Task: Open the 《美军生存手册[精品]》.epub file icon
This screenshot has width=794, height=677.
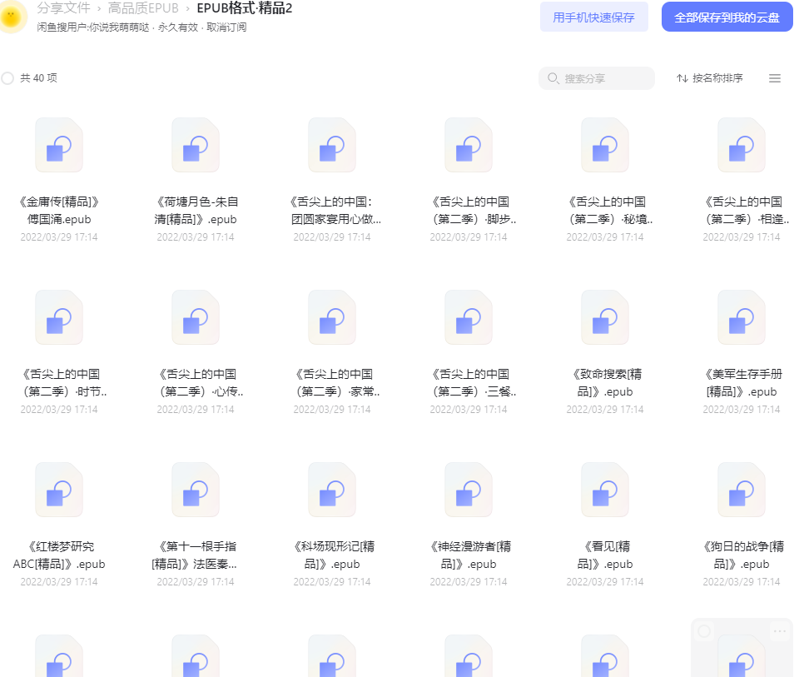Action: click(x=742, y=318)
